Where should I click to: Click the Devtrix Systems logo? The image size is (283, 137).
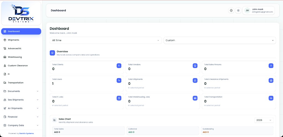click(21, 13)
